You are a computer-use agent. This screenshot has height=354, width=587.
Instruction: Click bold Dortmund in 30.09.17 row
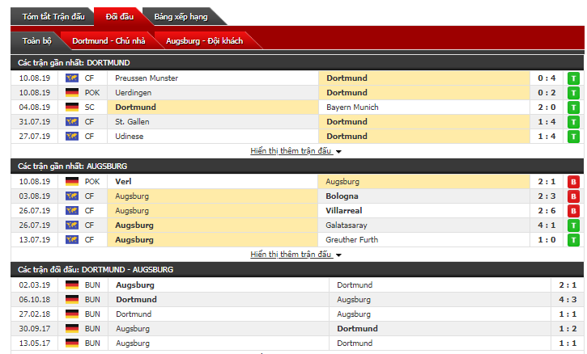point(357,329)
